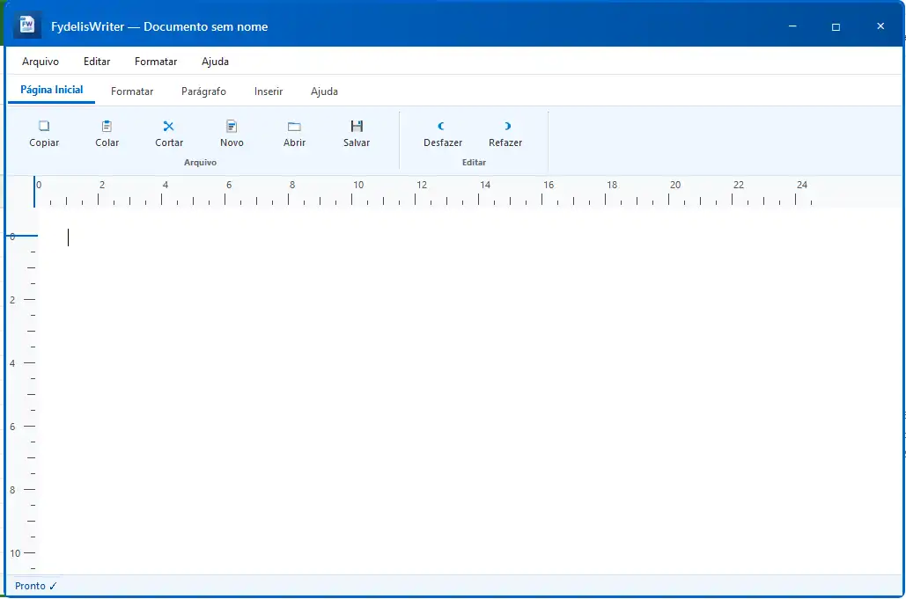Click the Pronto status bar text
906x599 pixels.
pos(30,586)
